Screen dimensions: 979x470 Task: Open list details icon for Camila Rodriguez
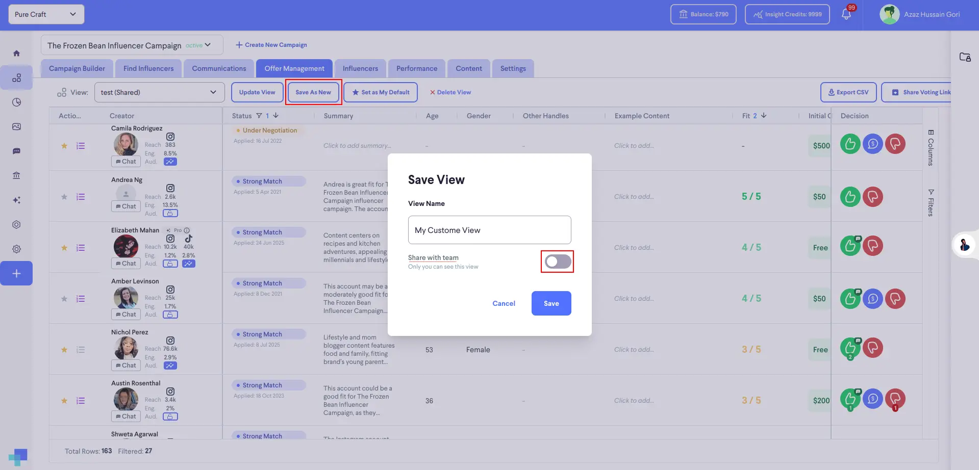81,146
